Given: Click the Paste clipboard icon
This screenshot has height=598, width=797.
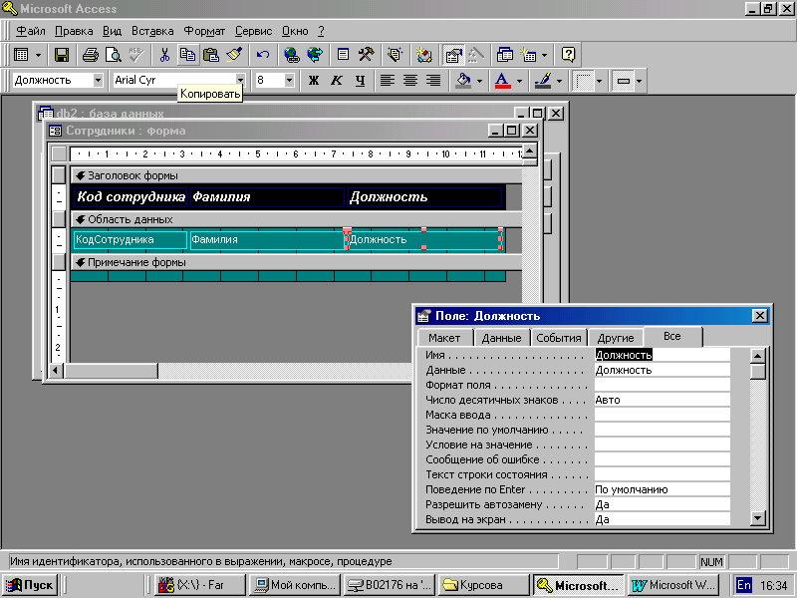Looking at the screenshot, I should pos(210,55).
